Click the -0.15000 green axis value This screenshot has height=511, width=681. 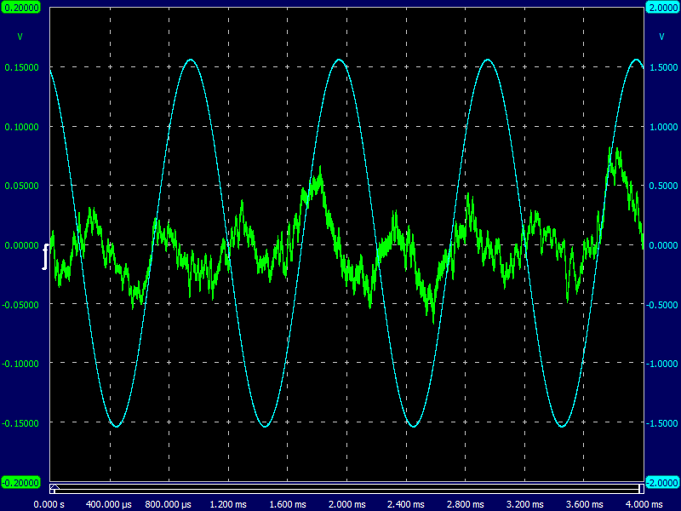(20, 423)
